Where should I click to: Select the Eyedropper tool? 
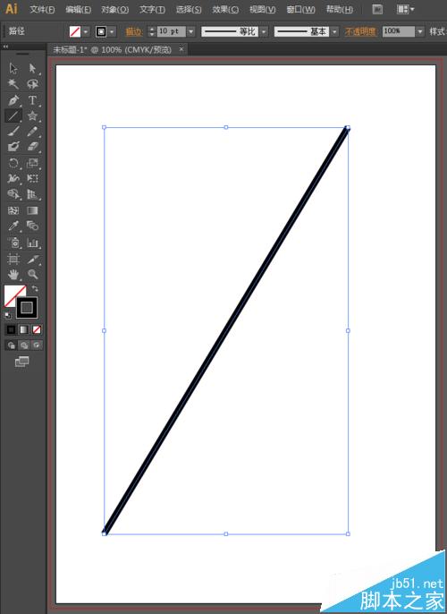13,226
